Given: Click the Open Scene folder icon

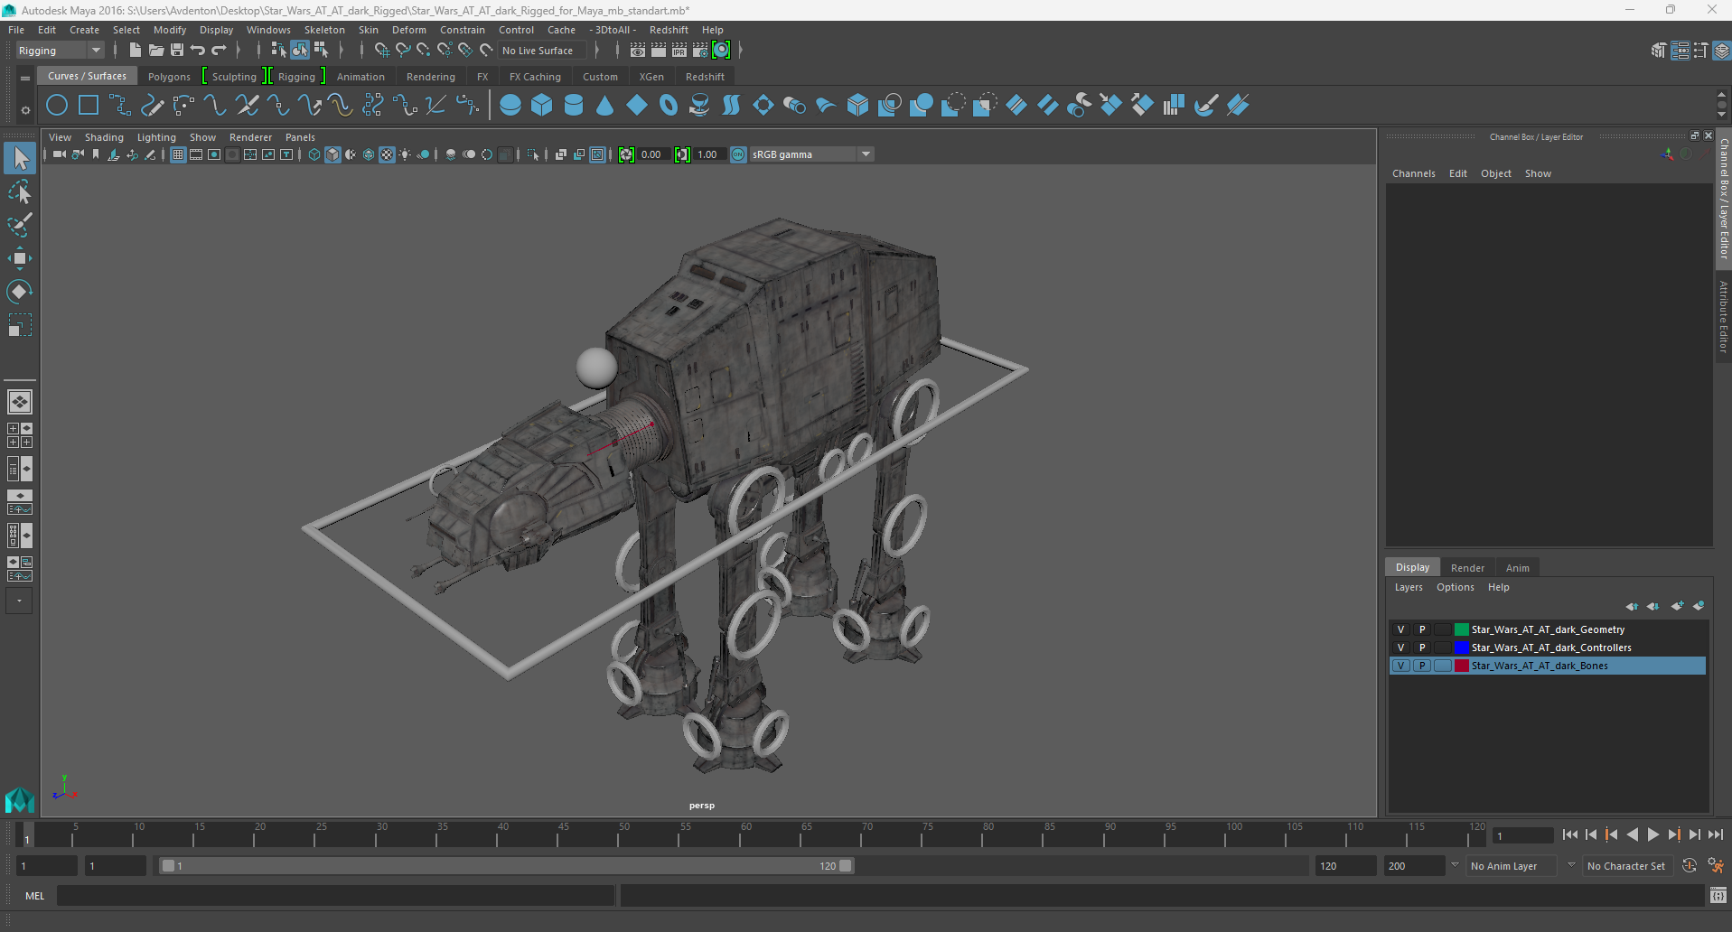Looking at the screenshot, I should pyautogui.click(x=156, y=51).
